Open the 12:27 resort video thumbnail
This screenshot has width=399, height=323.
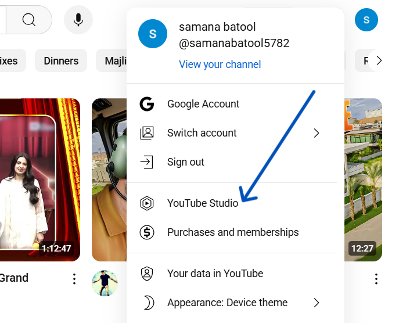click(364, 180)
